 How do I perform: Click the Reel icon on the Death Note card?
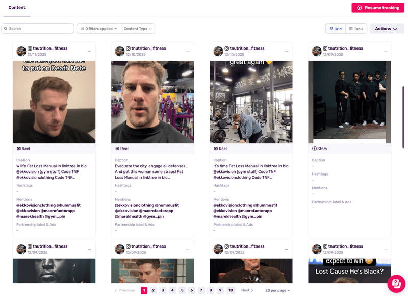pyautogui.click(x=19, y=149)
